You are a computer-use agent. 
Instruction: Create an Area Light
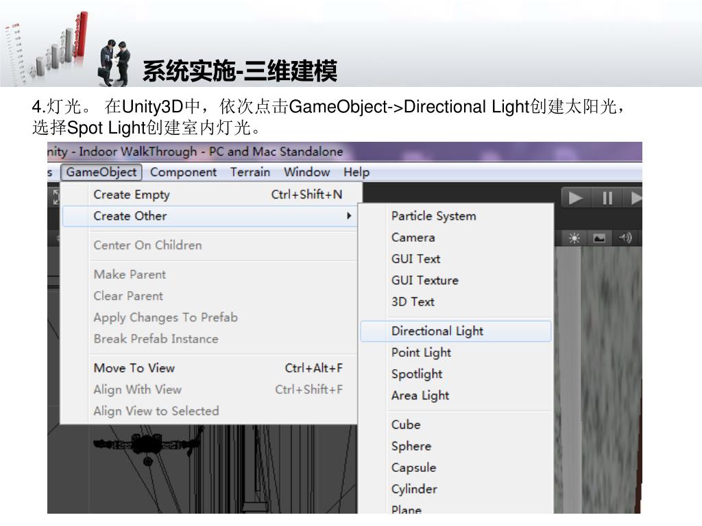pyautogui.click(x=456, y=395)
